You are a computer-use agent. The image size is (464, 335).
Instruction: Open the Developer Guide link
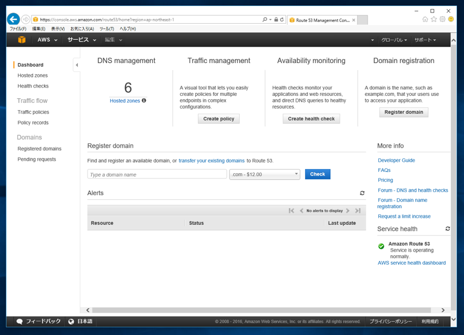(x=396, y=161)
